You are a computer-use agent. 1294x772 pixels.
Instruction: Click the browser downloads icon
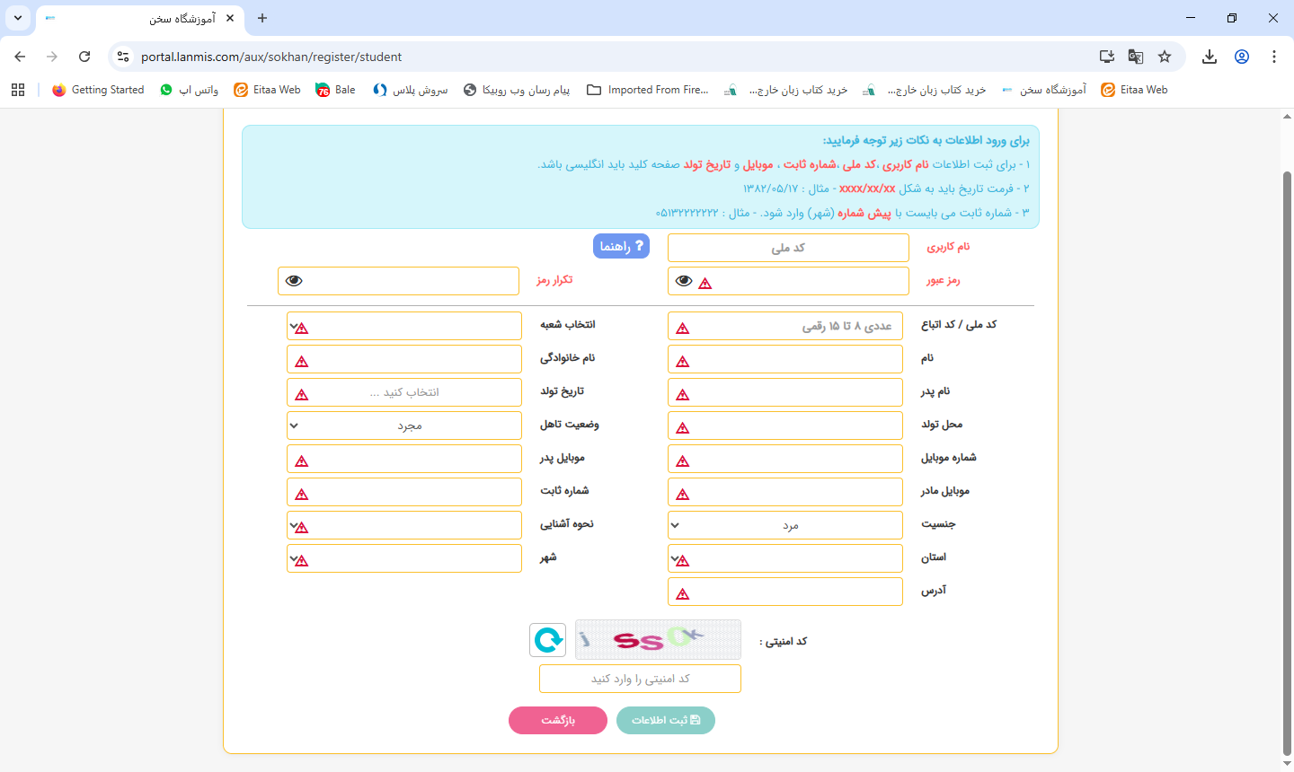[x=1209, y=56]
